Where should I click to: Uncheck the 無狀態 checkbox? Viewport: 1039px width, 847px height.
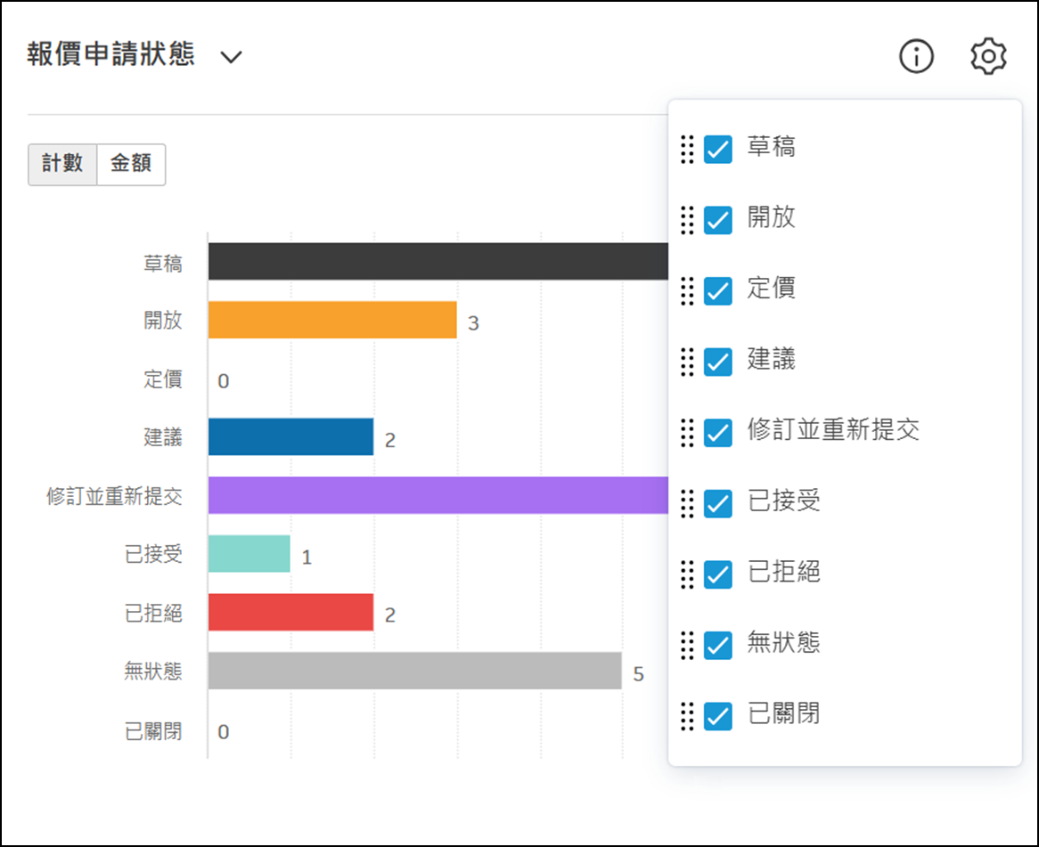pyautogui.click(x=717, y=645)
